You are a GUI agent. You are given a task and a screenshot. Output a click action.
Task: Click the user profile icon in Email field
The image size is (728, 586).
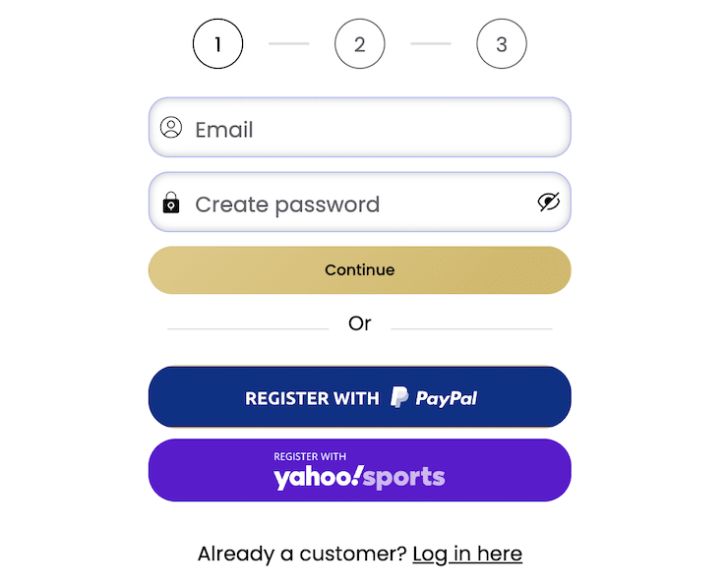[171, 127]
